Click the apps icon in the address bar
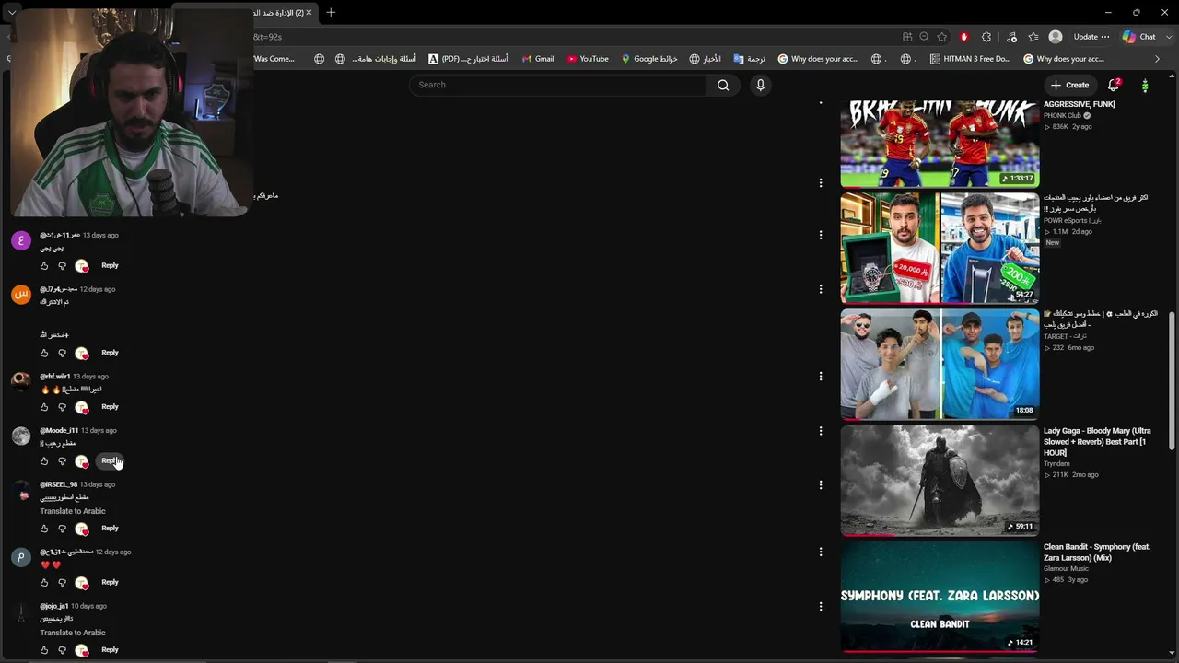Screen dimensions: 1179x663 point(907,37)
